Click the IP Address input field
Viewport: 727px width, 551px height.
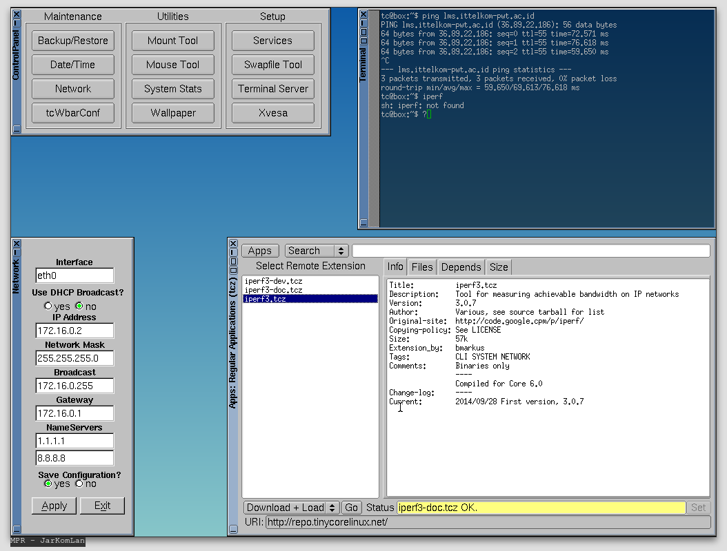(x=74, y=331)
